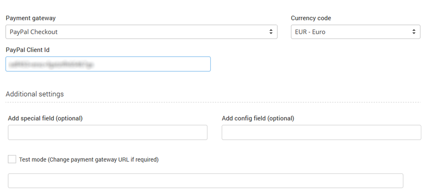Image resolution: width=428 pixels, height=196 pixels.
Task: Click the arrows on the PayPal Checkout select
Action: pos(271,32)
